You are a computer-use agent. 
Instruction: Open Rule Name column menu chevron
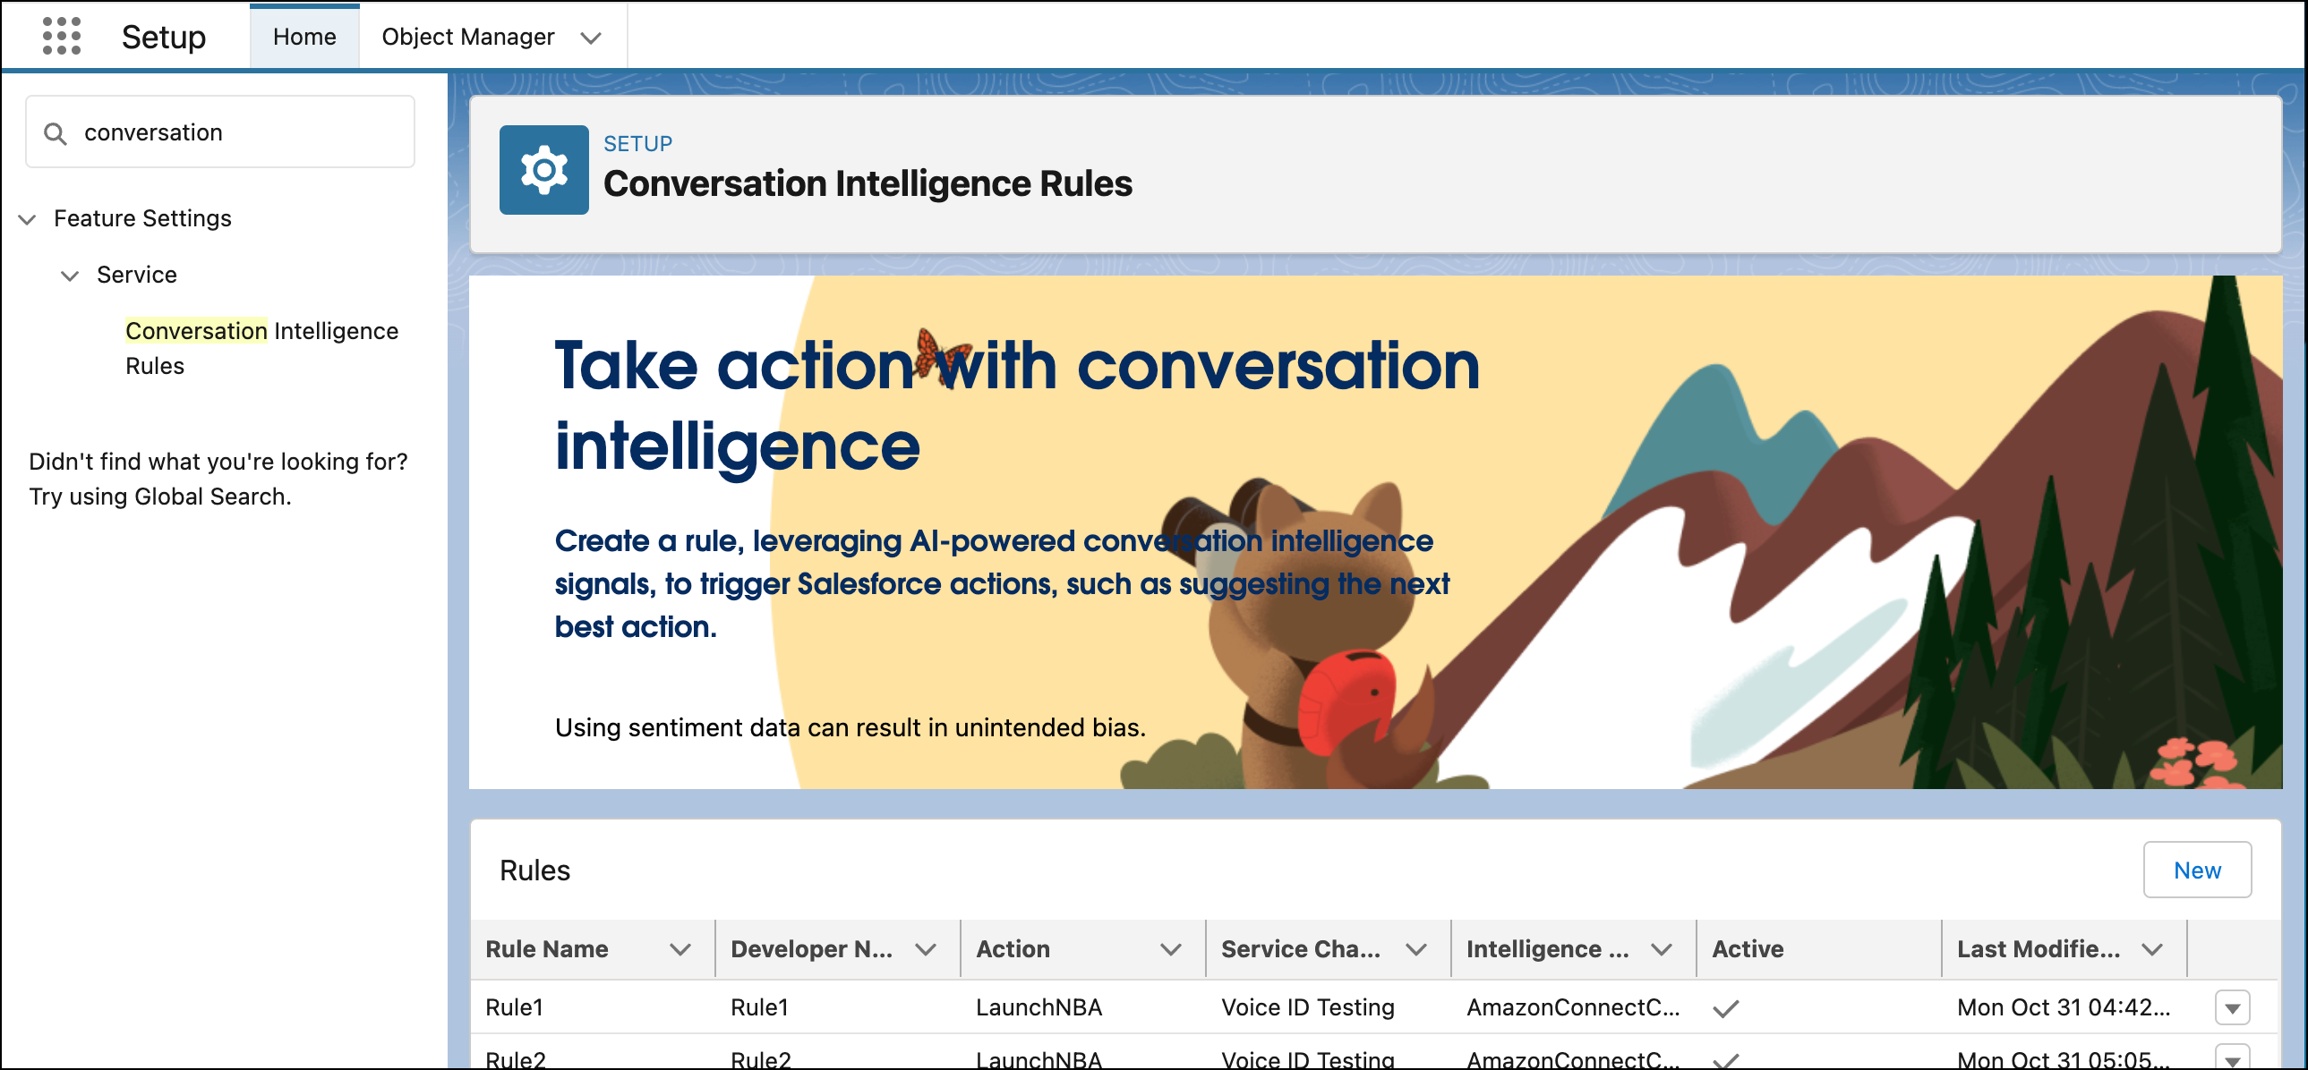681,949
